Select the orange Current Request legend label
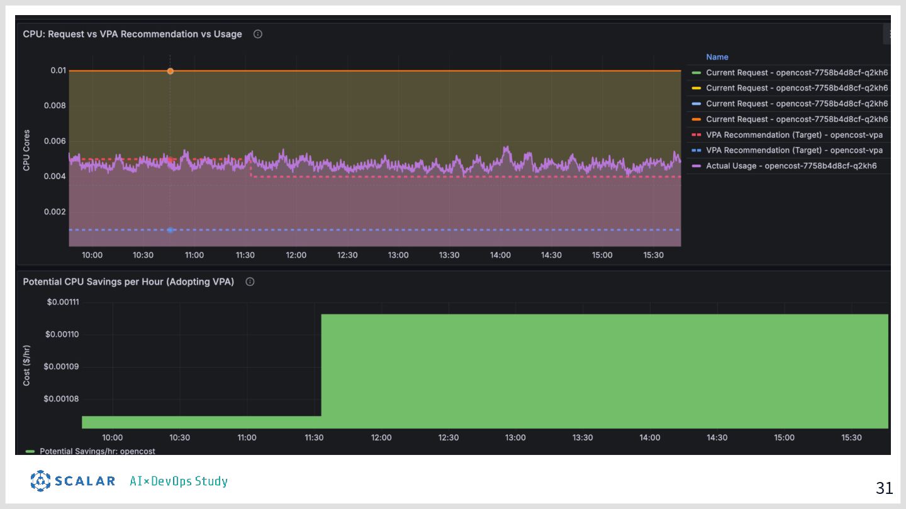Image resolution: width=906 pixels, height=509 pixels. click(797, 119)
